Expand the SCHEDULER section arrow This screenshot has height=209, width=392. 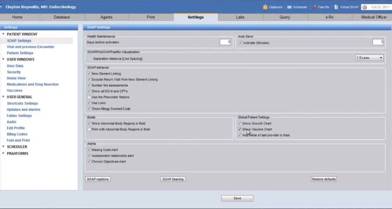coord(3,146)
